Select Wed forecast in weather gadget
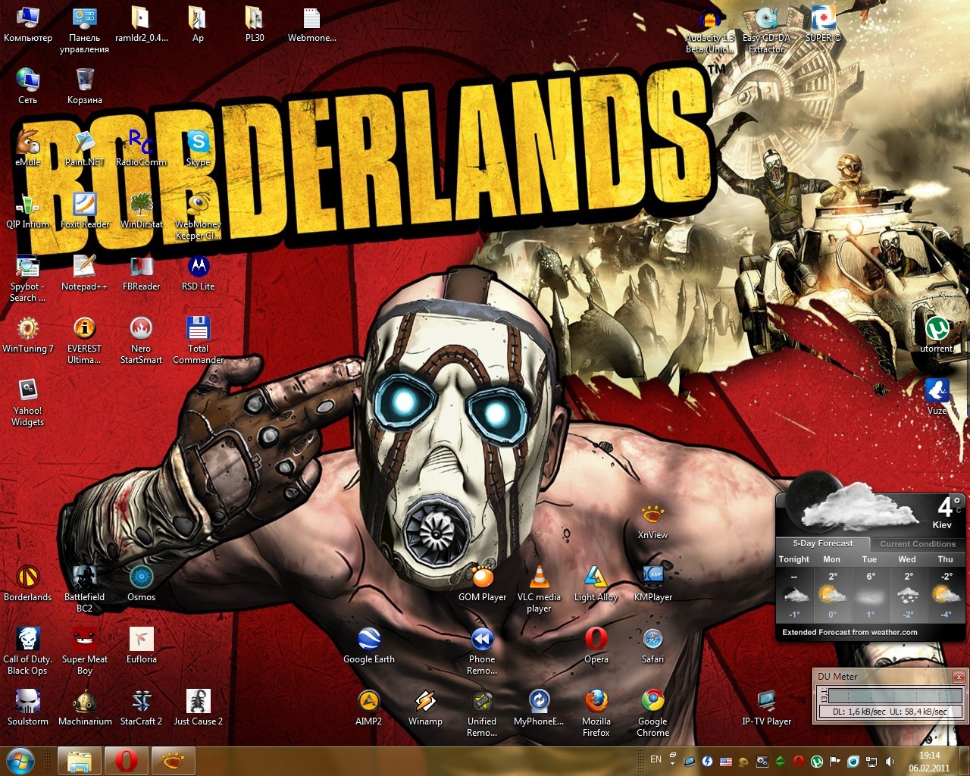Viewport: 970px width, 776px height. 907,588
